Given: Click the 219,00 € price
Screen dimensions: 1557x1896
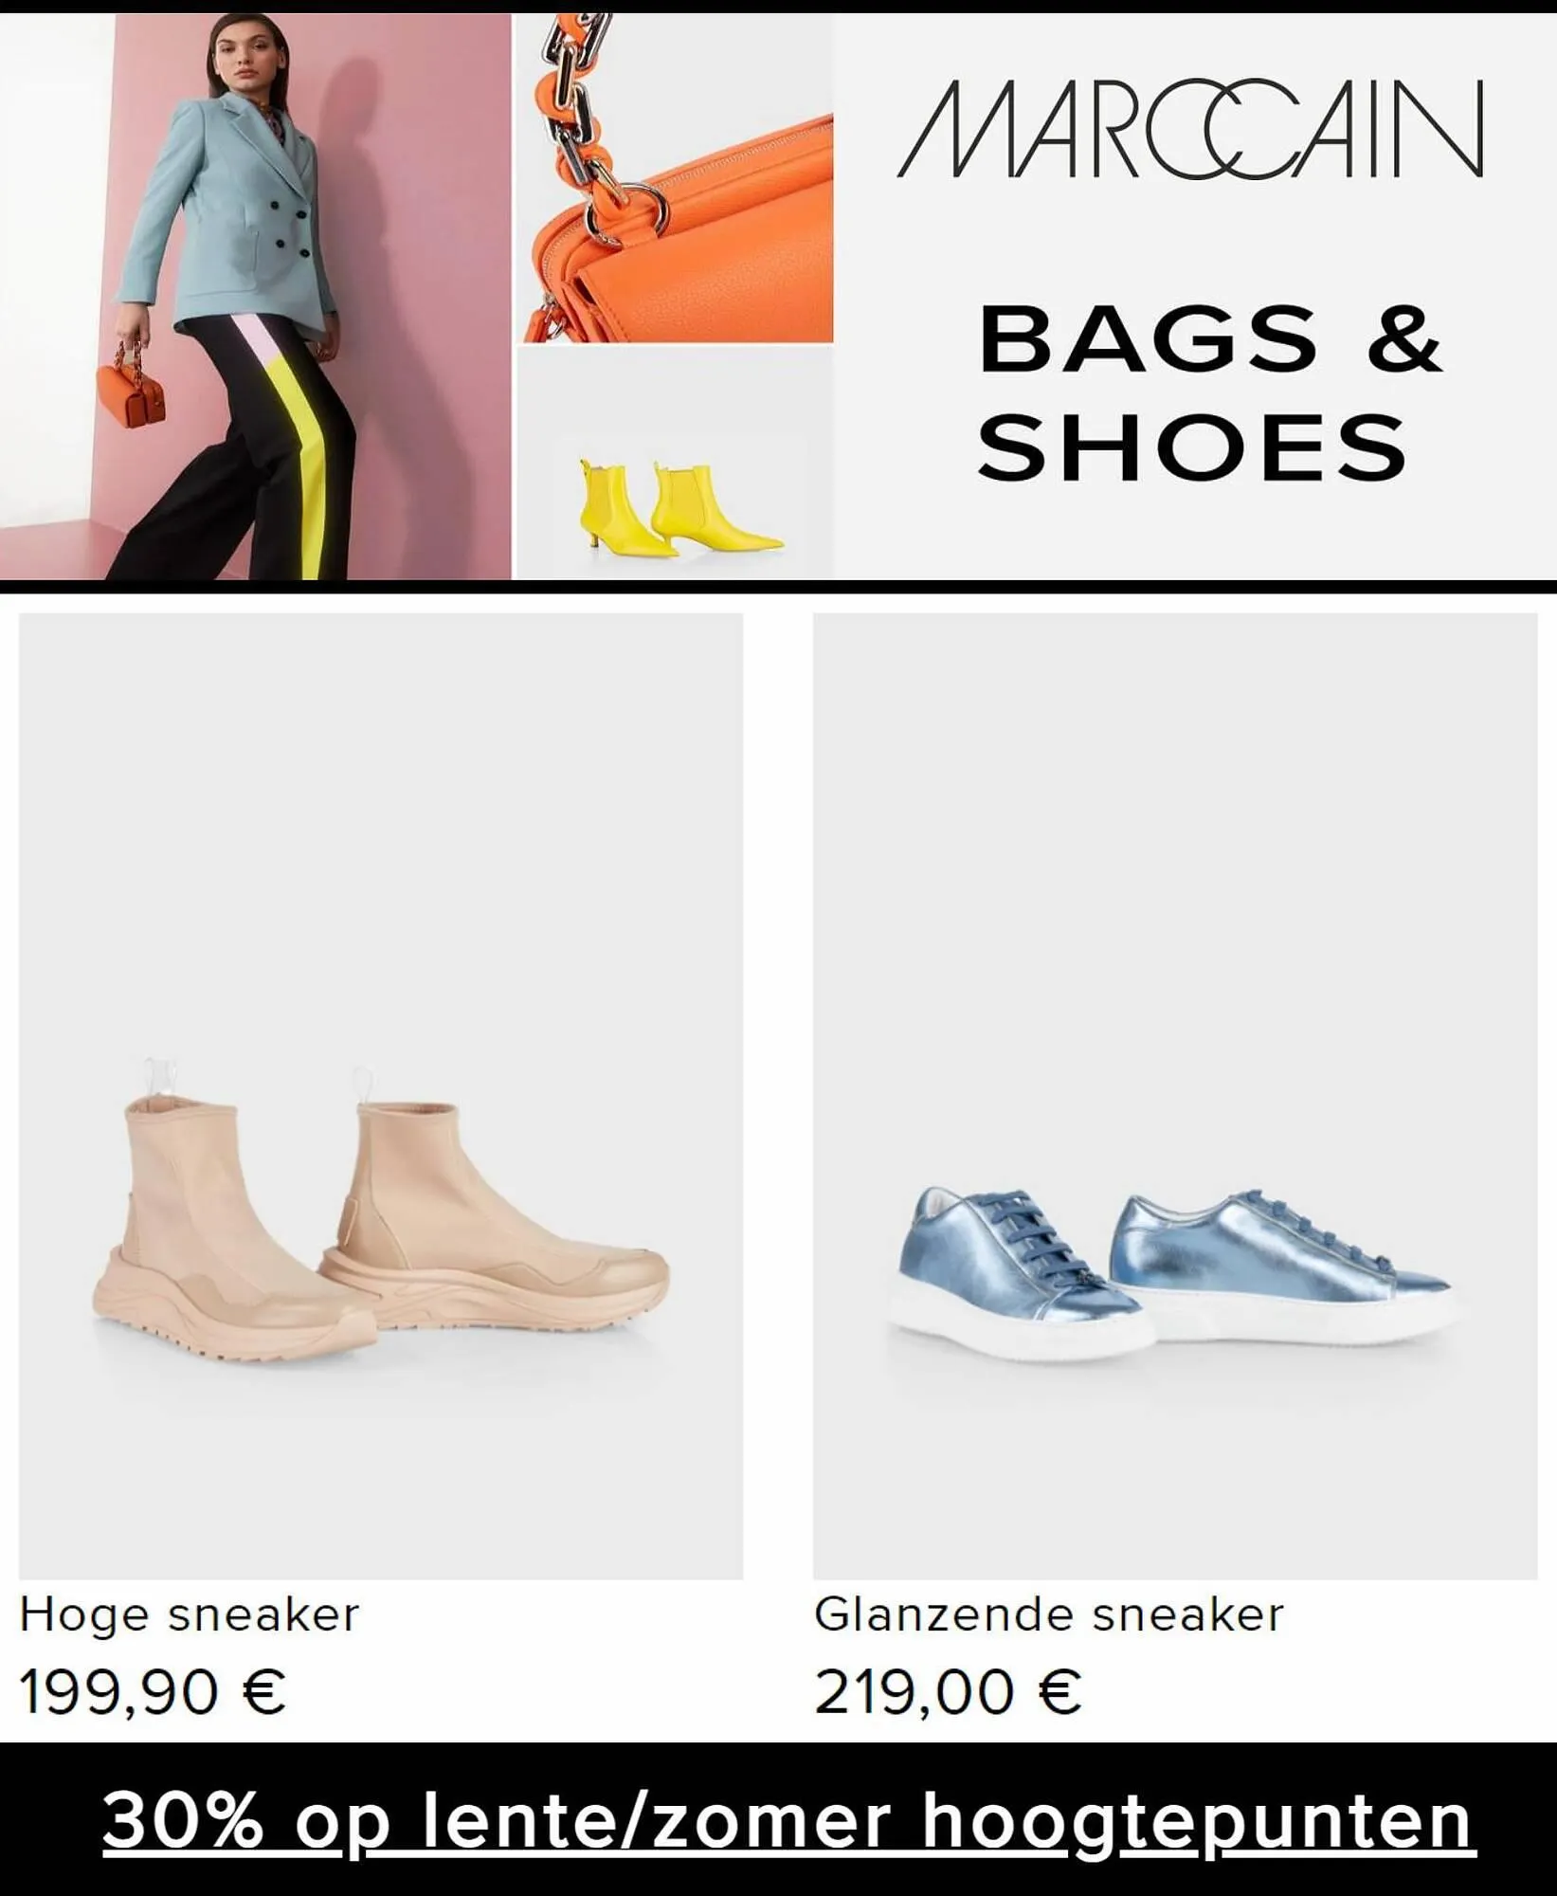Looking at the screenshot, I should pyautogui.click(x=948, y=1692).
